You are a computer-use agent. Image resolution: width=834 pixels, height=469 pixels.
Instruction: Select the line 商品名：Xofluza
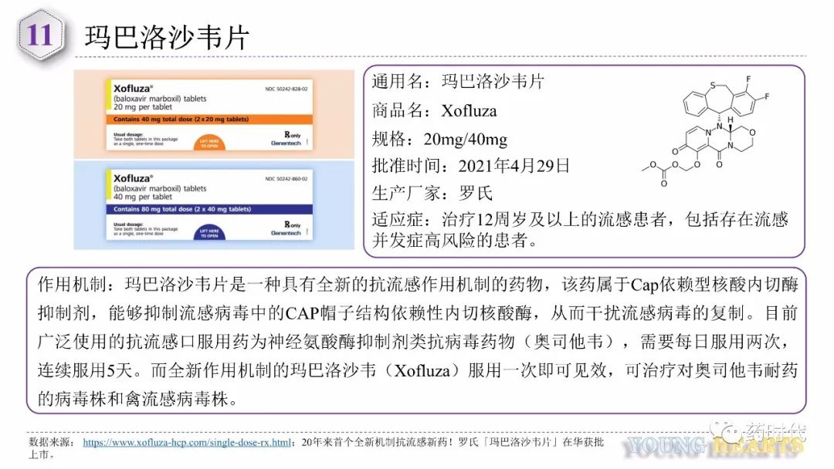434,110
